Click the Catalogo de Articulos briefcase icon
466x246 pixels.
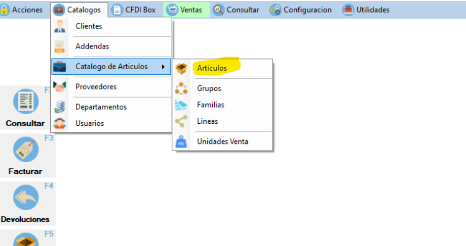pos(59,67)
